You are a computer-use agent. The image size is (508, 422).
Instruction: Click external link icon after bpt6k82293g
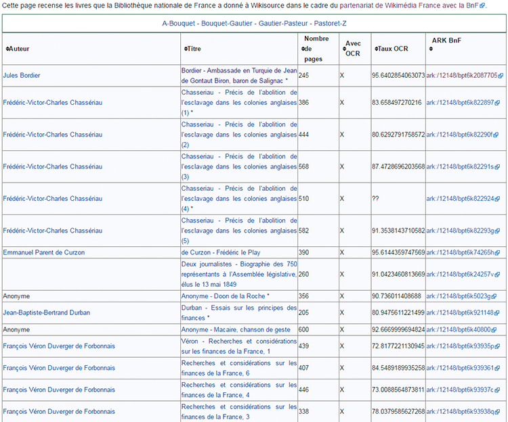click(x=497, y=231)
